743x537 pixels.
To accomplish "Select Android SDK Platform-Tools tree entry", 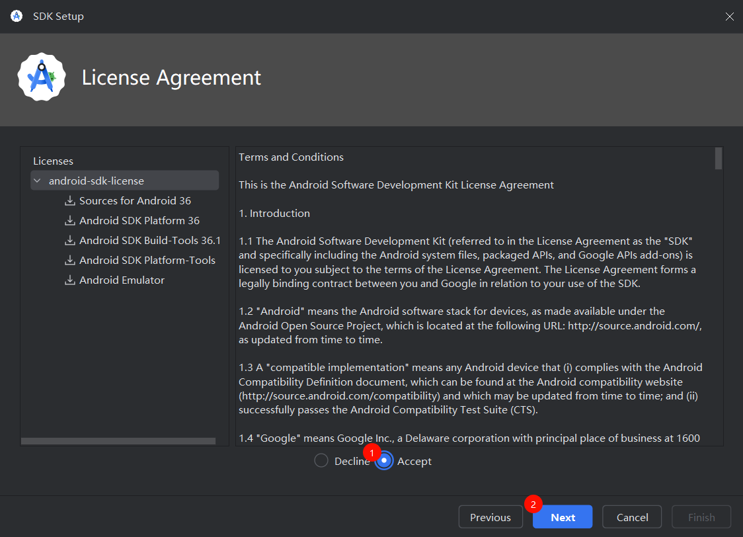I will pos(147,261).
